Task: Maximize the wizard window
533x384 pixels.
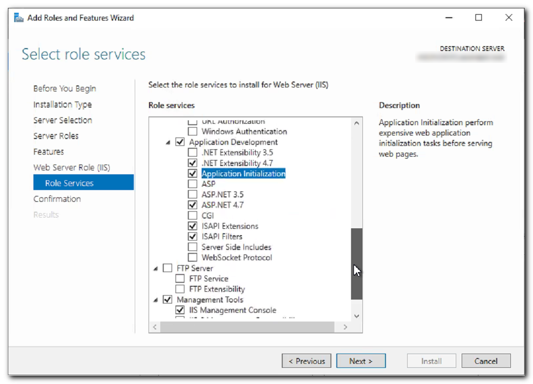Action: [478, 18]
